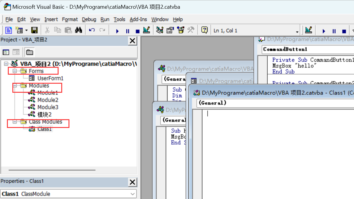Click the Insert UserForm toolbar icon
The image size is (354, 199).
(x=19, y=30)
